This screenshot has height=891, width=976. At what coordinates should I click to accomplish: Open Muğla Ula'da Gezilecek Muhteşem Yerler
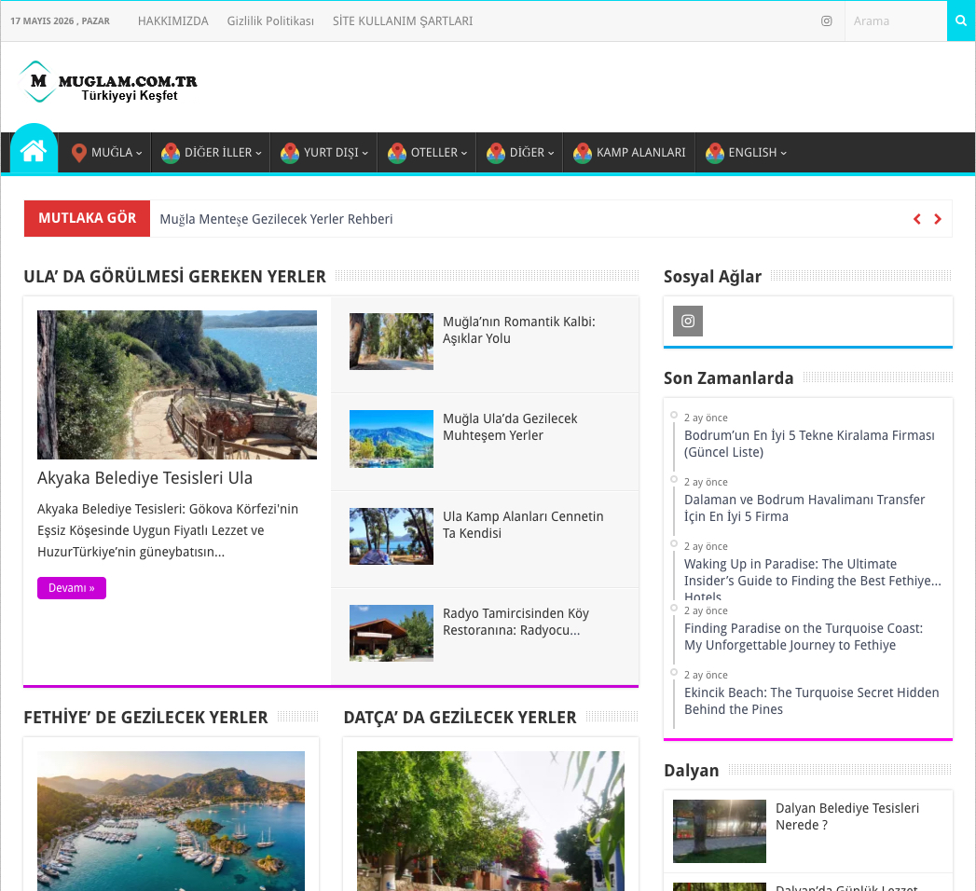(x=510, y=427)
